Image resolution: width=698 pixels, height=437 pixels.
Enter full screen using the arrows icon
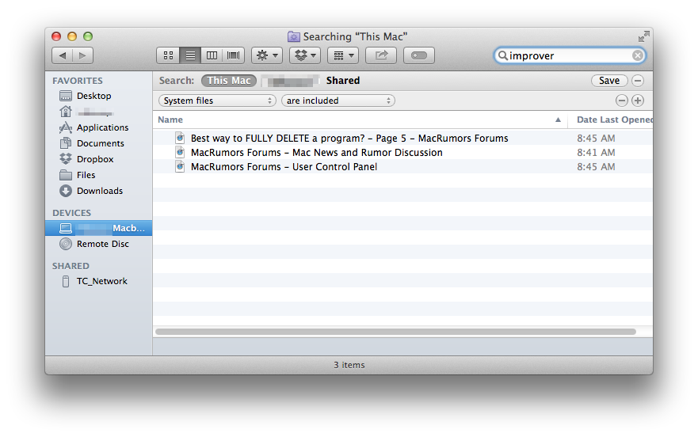coord(643,36)
